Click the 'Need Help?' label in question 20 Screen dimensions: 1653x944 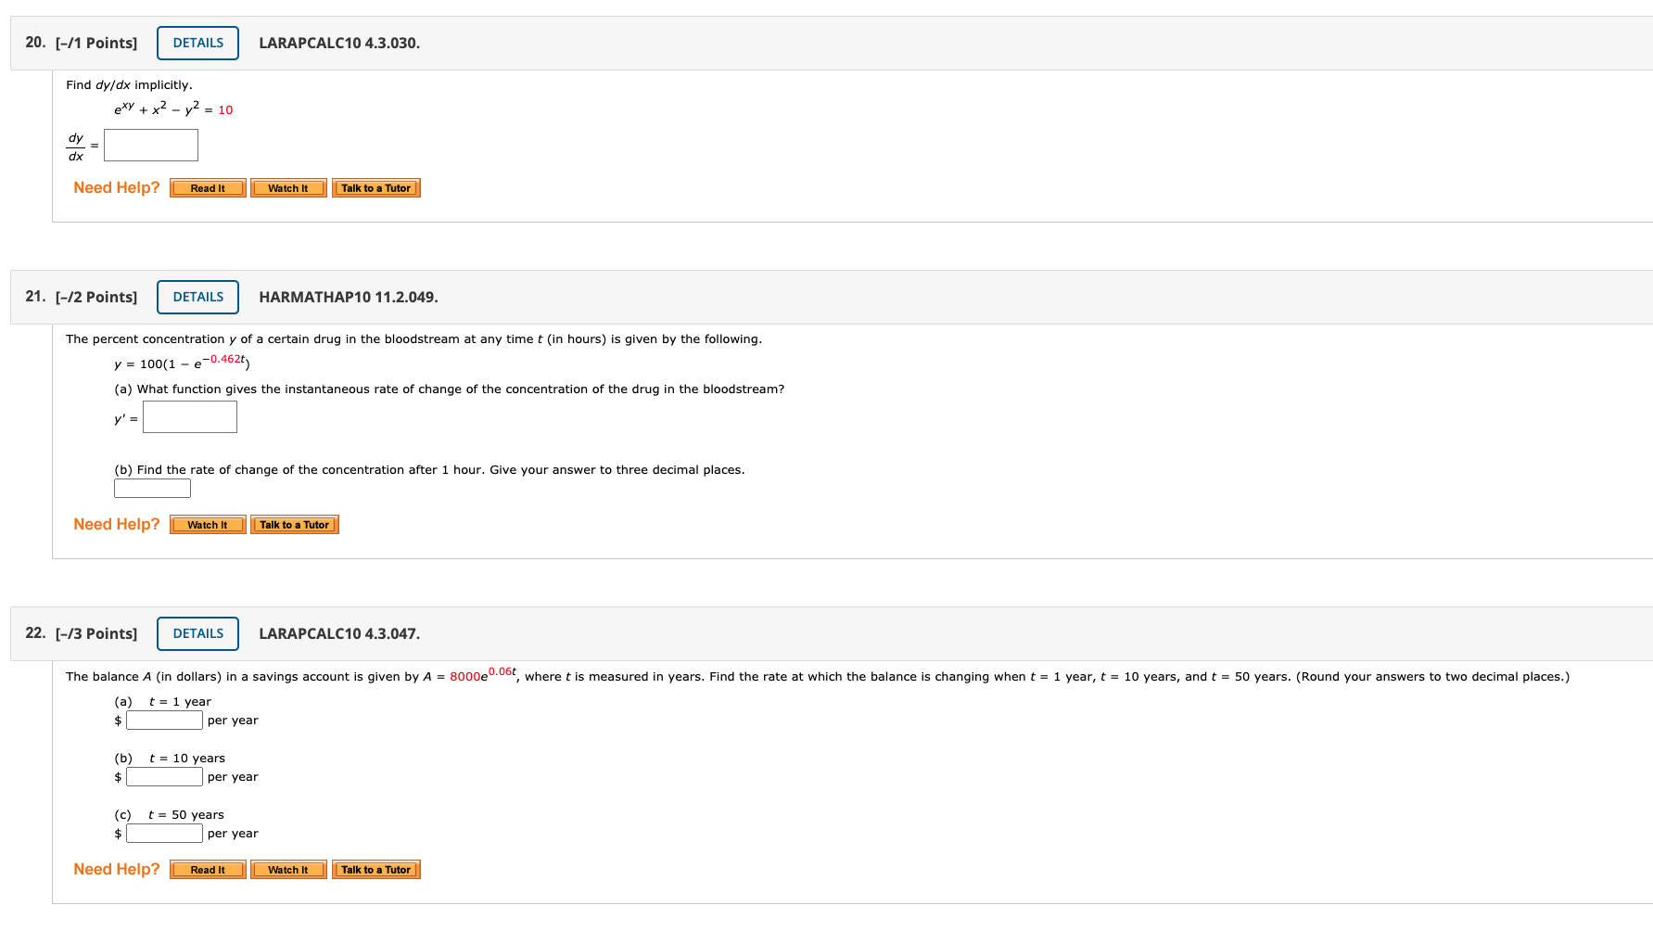(x=117, y=187)
